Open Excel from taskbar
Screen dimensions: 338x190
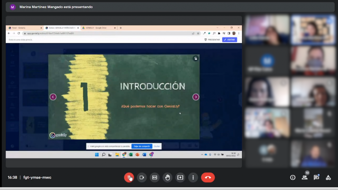(x=131, y=154)
